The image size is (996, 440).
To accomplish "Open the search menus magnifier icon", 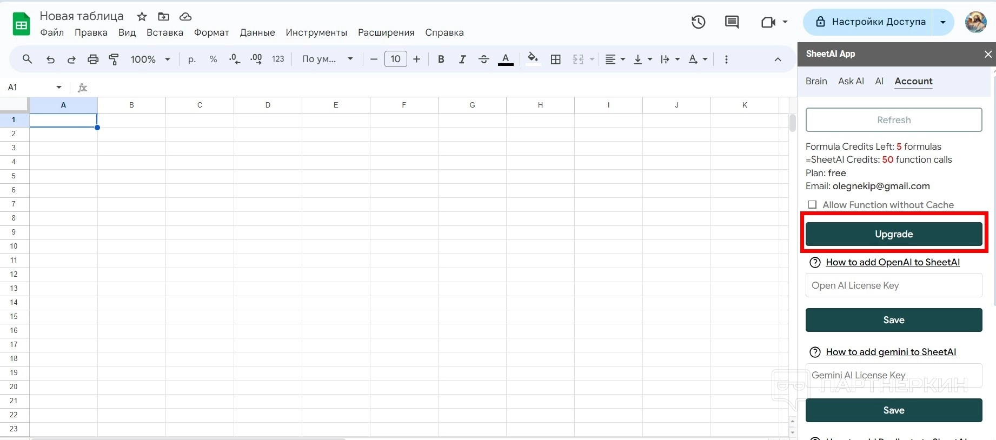I will click(27, 59).
